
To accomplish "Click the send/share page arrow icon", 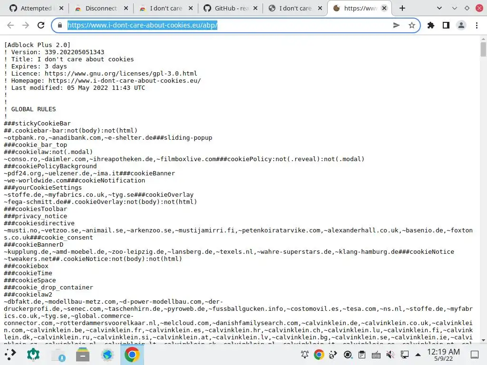I will click(396, 25).
